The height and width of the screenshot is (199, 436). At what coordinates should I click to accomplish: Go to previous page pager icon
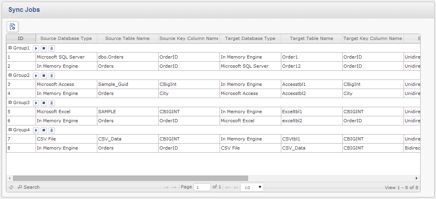tap(174, 187)
